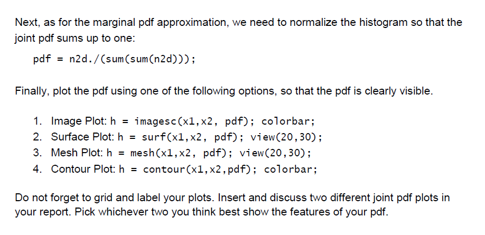Click the closing sentence starting 'Pick whichever two'

(x=231, y=213)
